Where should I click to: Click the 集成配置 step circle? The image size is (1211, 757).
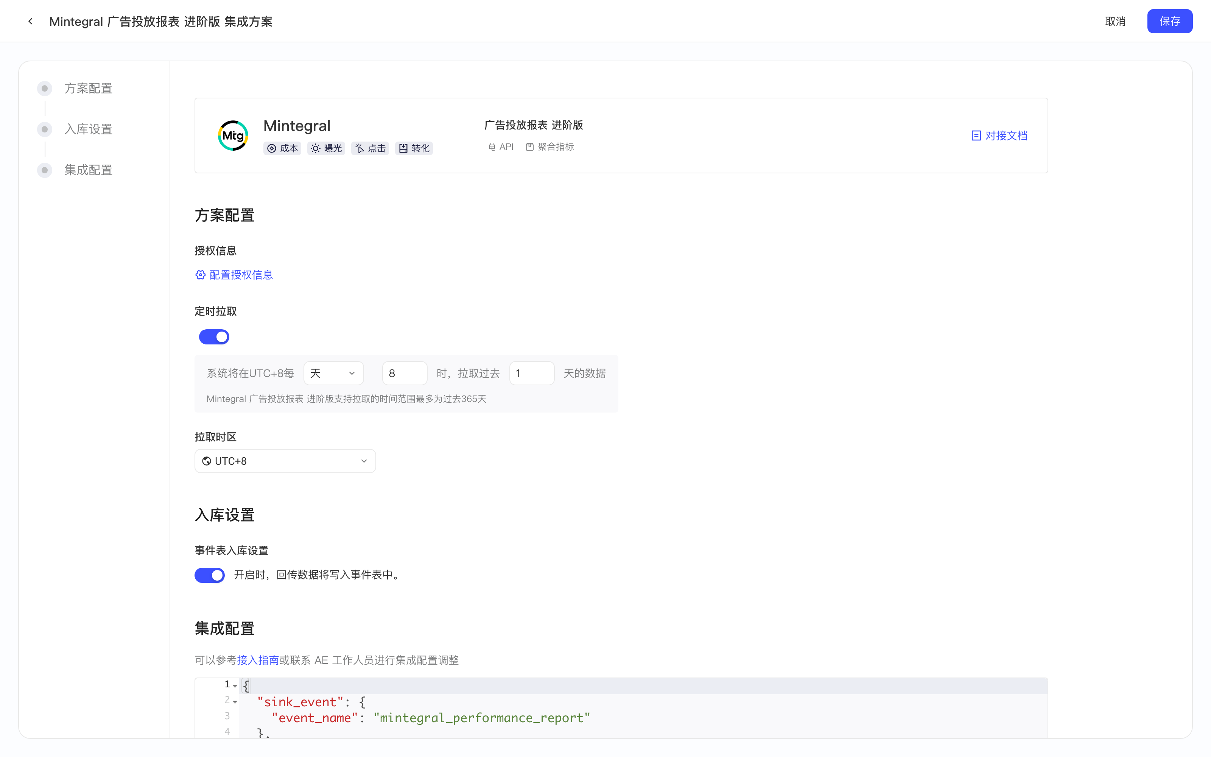[x=45, y=170]
